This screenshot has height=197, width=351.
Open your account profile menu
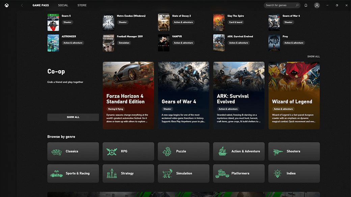coord(317,5)
